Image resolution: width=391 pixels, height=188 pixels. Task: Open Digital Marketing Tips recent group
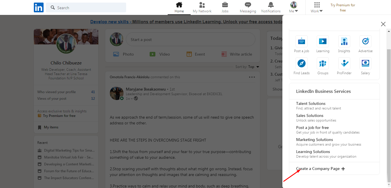click(66, 150)
